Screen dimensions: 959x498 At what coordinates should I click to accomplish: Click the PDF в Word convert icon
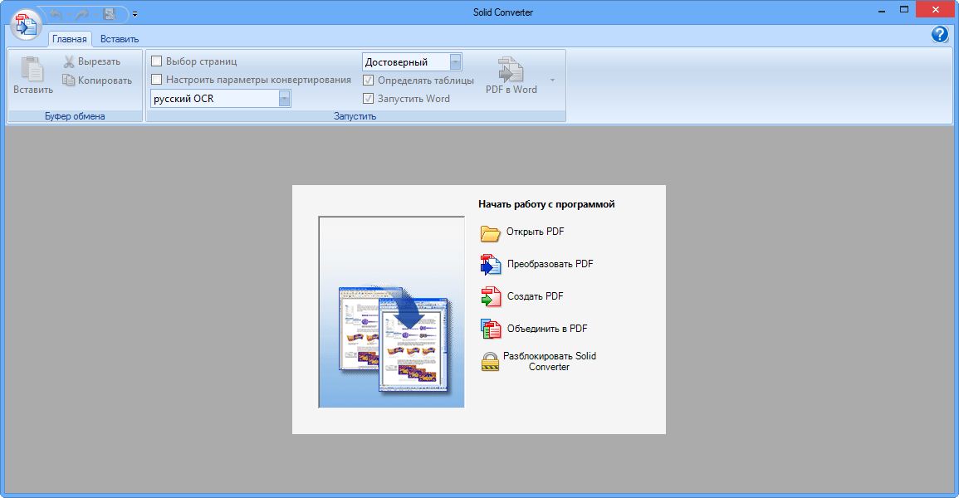pyautogui.click(x=511, y=70)
